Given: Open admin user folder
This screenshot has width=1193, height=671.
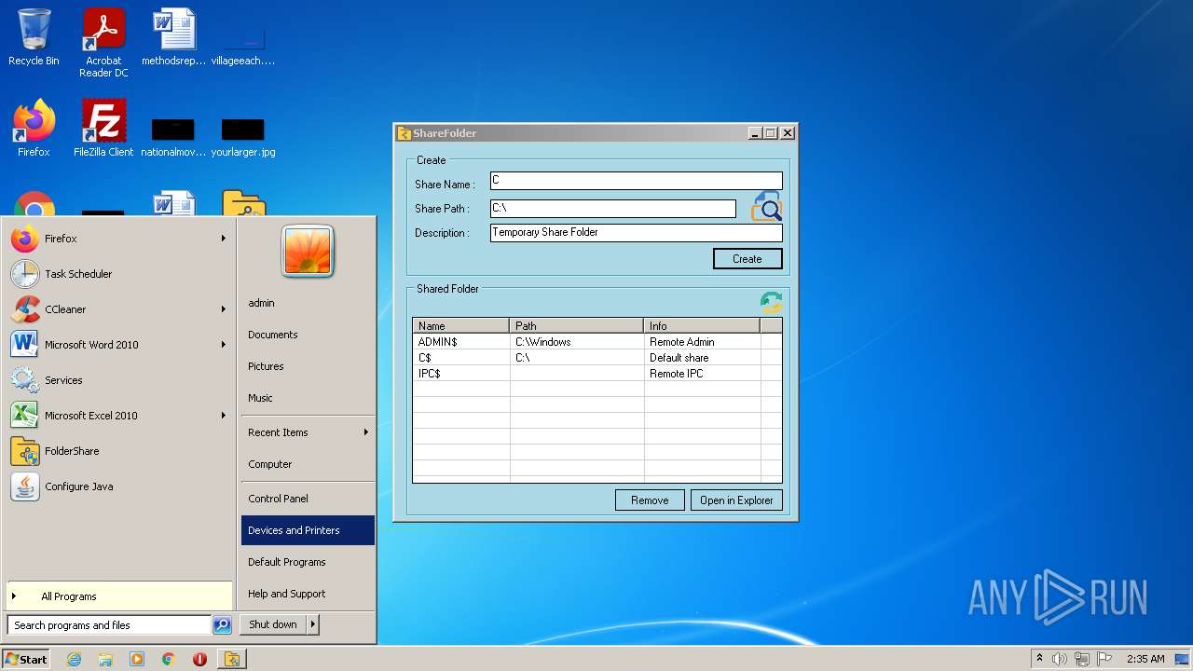Looking at the screenshot, I should [308, 303].
